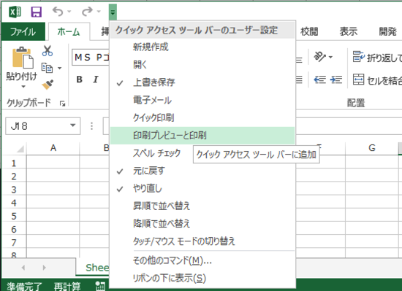Click the Redo arrow icon
This screenshot has height=291, width=402.
[x=87, y=12]
